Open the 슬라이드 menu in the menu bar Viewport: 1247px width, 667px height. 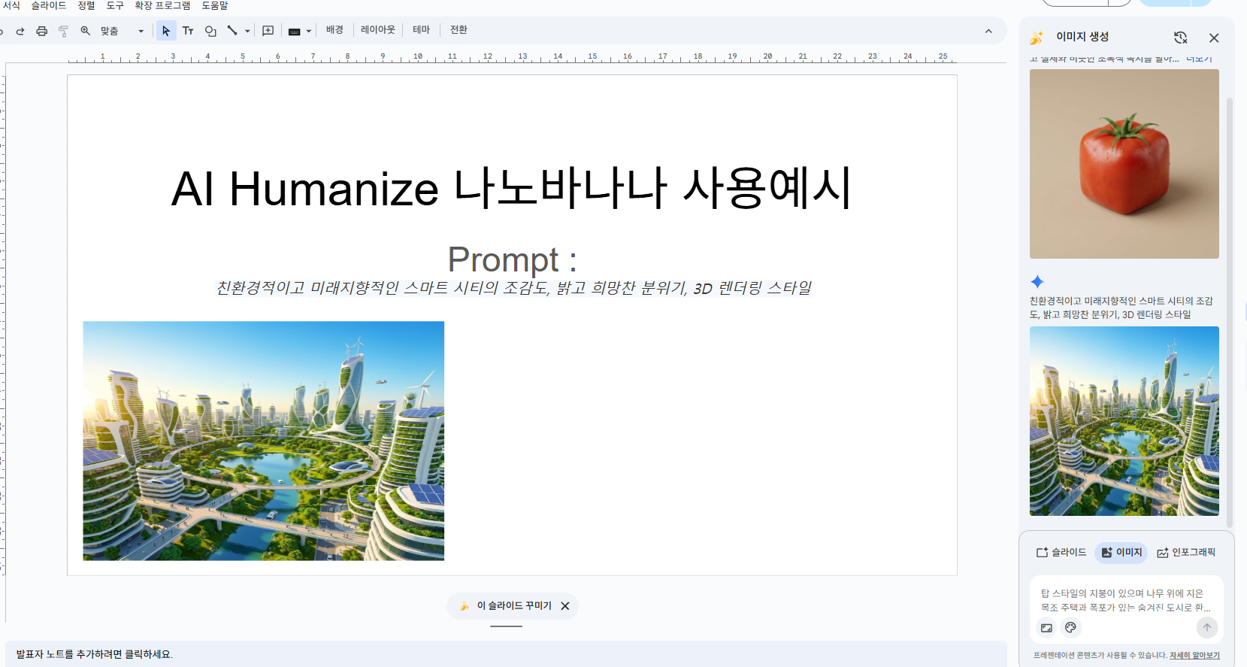49,5
